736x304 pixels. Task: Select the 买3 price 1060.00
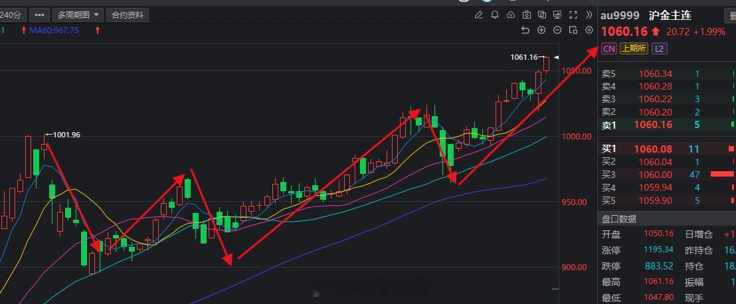(655, 175)
